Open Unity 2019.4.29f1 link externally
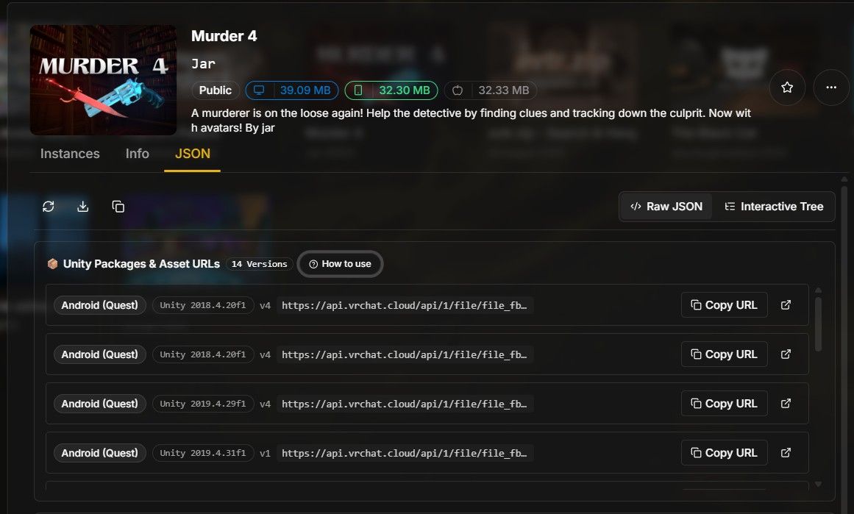The height and width of the screenshot is (514, 854). point(786,404)
